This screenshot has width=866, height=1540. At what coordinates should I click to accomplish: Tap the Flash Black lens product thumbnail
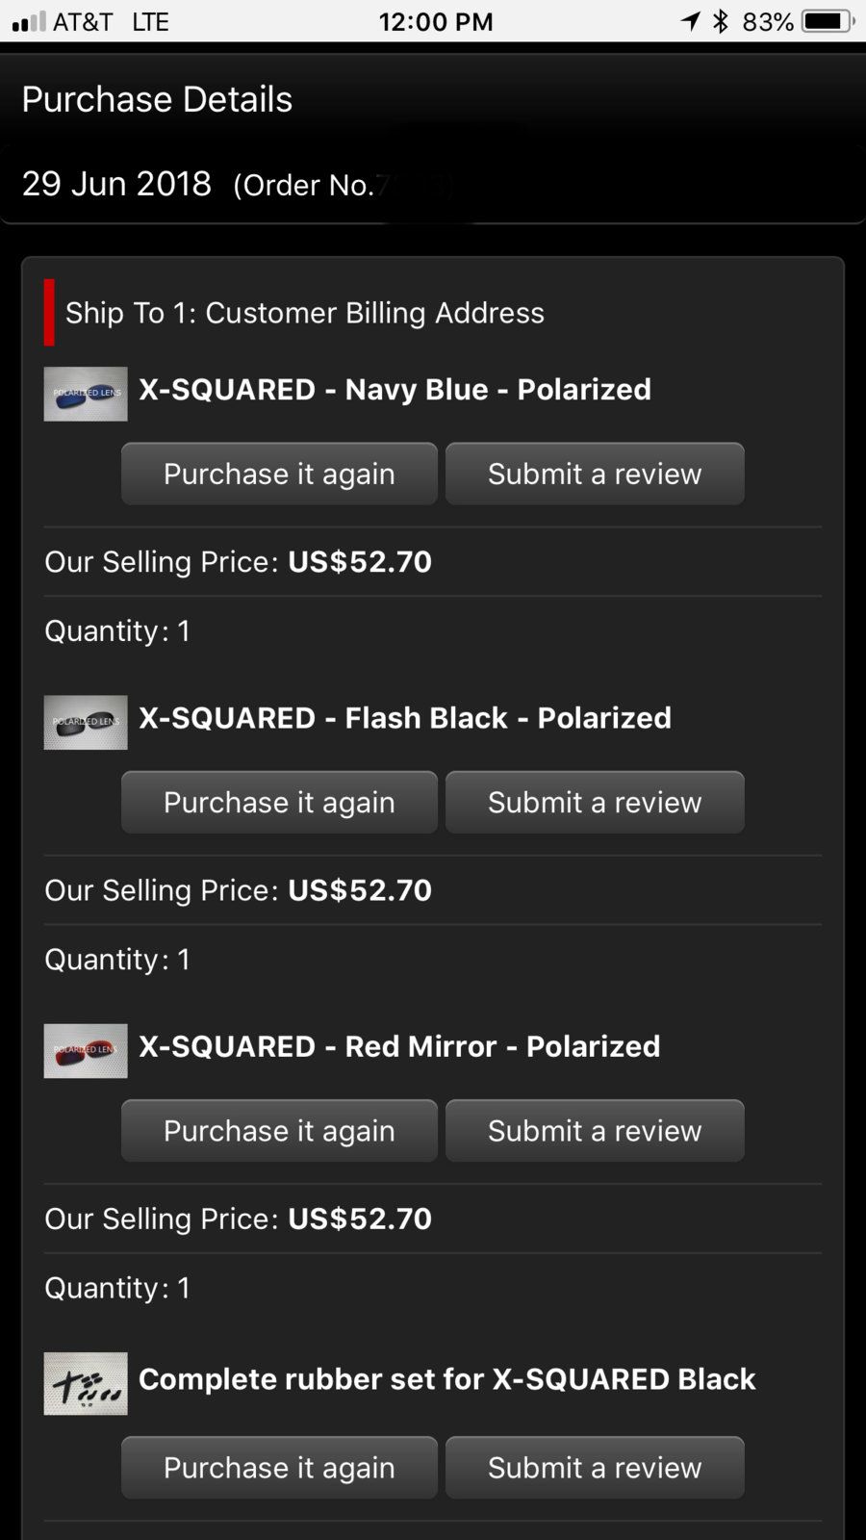pyautogui.click(x=86, y=722)
